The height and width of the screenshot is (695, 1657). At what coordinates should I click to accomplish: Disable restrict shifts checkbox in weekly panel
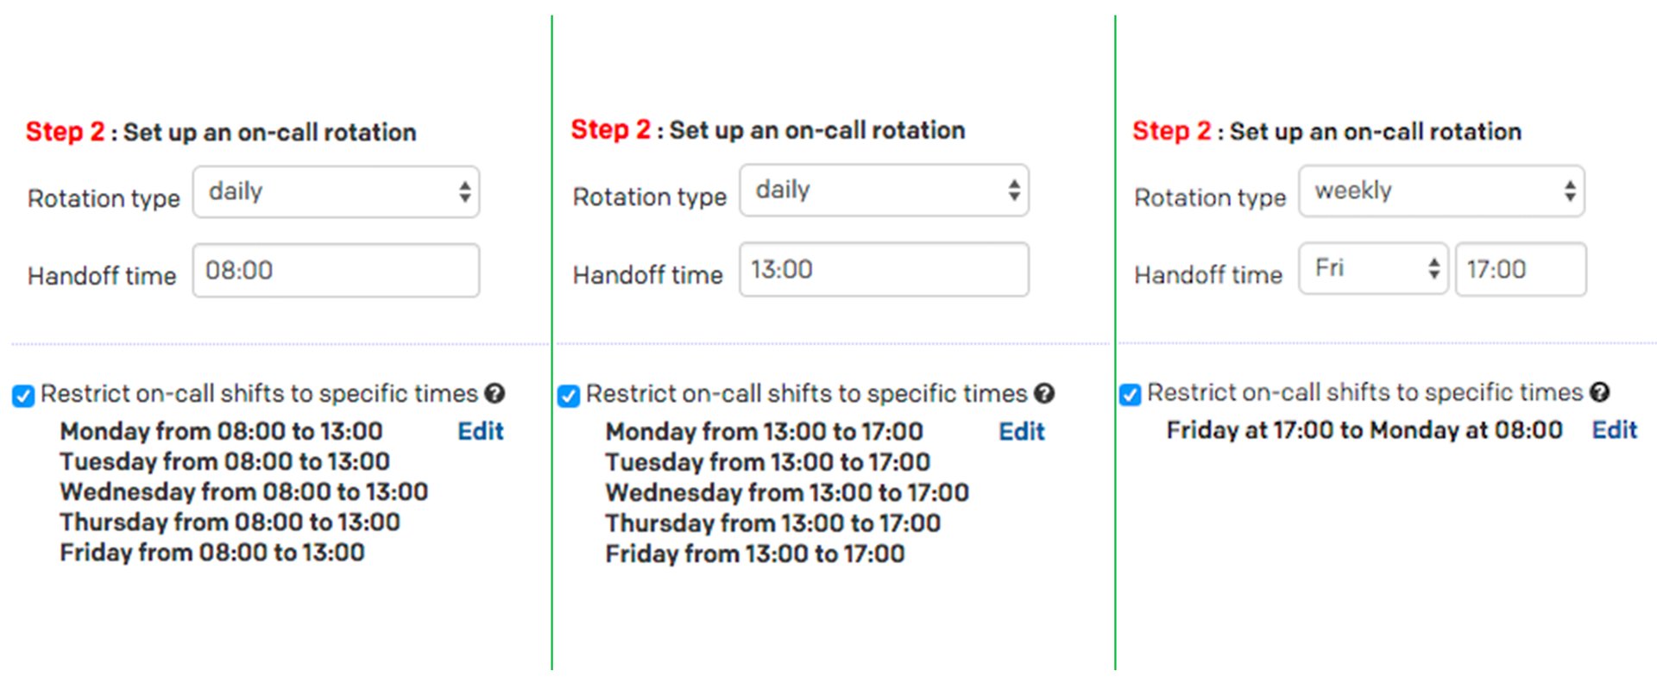[x=1129, y=394]
